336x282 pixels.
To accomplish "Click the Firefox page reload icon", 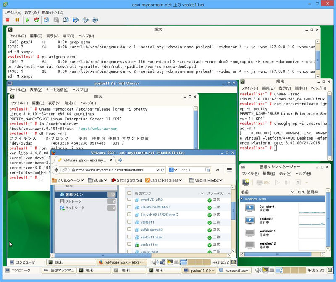I will click(x=163, y=170).
